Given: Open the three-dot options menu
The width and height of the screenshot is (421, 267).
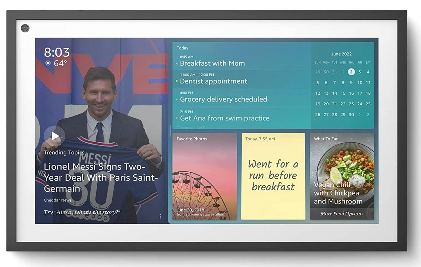Looking at the screenshot, I should 160,216.
